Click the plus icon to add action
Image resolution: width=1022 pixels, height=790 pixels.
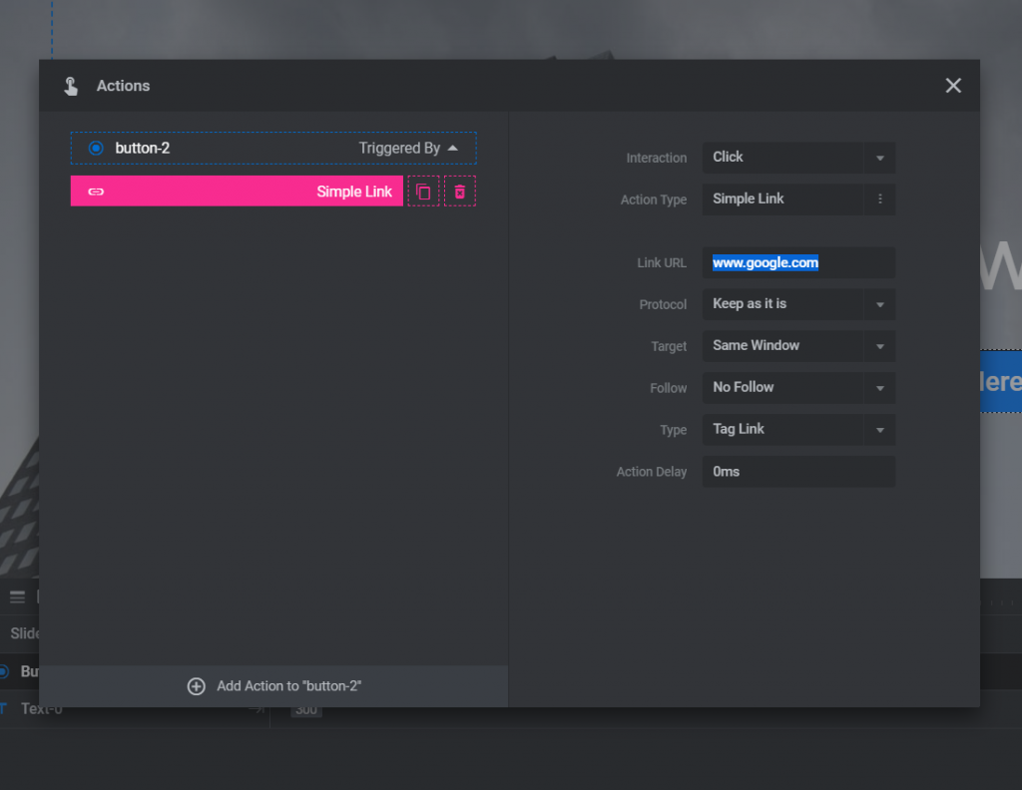click(197, 686)
